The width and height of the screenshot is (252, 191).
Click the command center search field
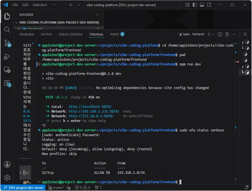132,5
